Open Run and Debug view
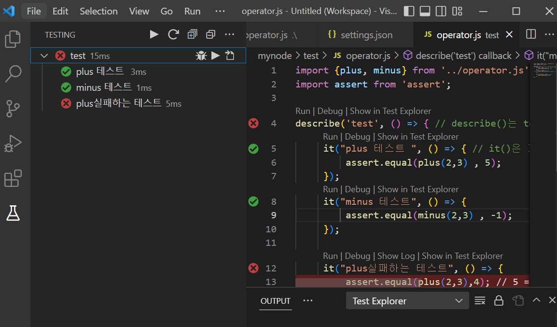The width and height of the screenshot is (557, 327). tap(13, 143)
